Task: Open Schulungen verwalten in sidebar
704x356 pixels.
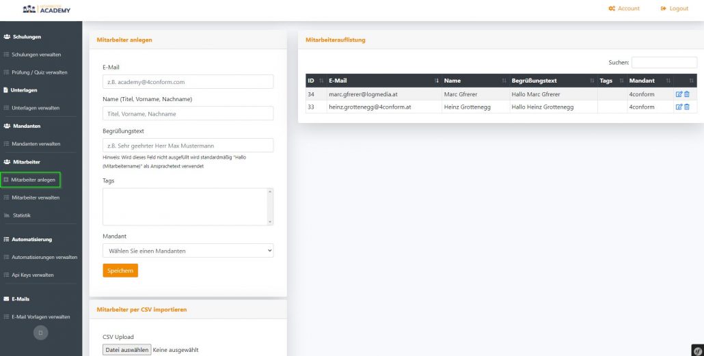Action: coord(36,55)
